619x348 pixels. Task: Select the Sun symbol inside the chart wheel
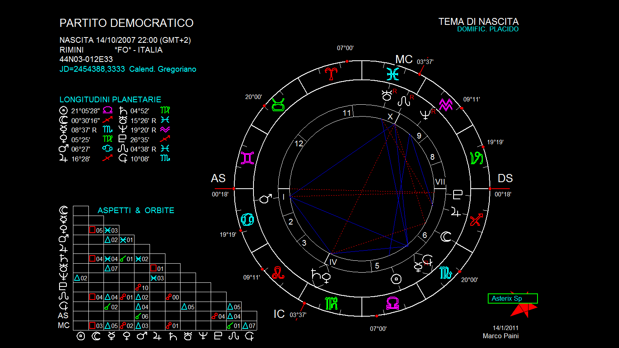[x=396, y=279]
